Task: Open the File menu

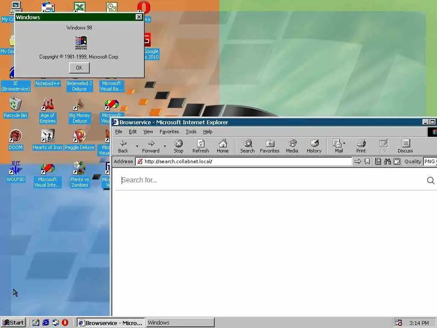Action: coord(119,132)
